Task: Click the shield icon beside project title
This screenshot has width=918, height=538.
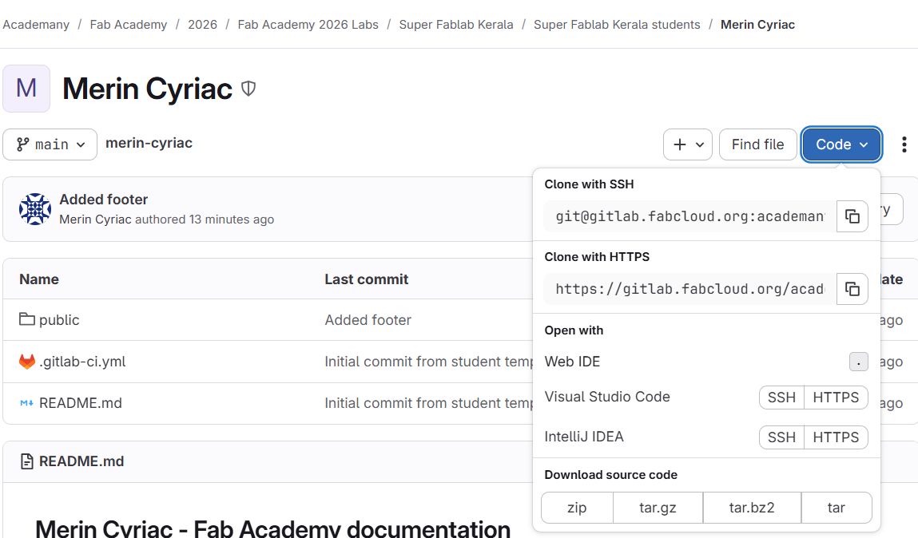Action: pyautogui.click(x=248, y=89)
